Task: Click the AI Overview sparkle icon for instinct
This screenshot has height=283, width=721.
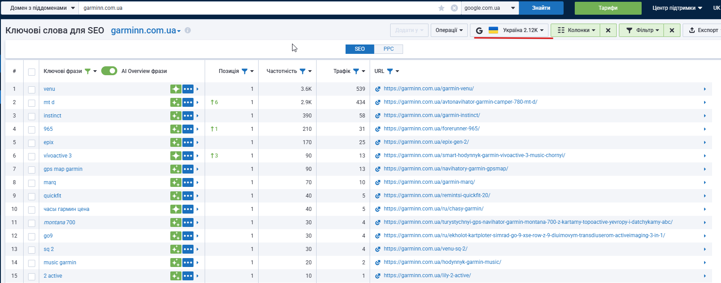Action: 176,116
